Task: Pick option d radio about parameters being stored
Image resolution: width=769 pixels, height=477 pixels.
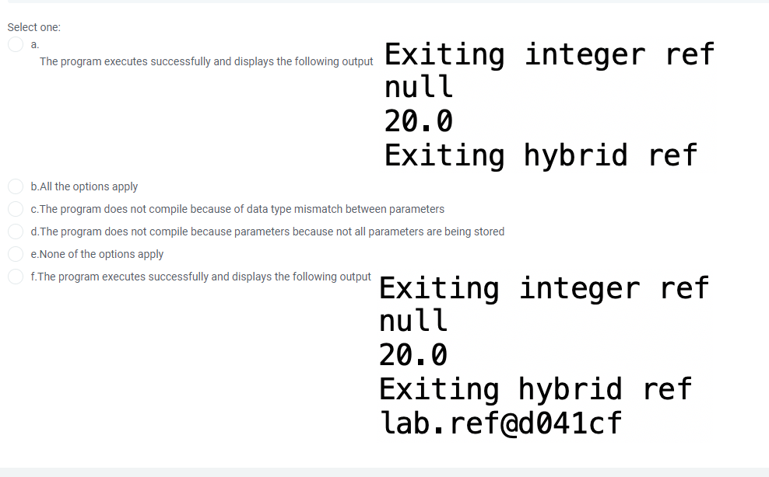Action: 16,232
